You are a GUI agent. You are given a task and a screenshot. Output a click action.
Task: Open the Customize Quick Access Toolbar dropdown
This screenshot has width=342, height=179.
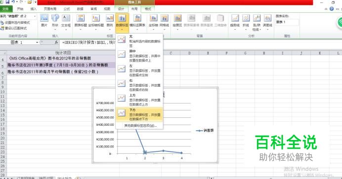coord(35,2)
